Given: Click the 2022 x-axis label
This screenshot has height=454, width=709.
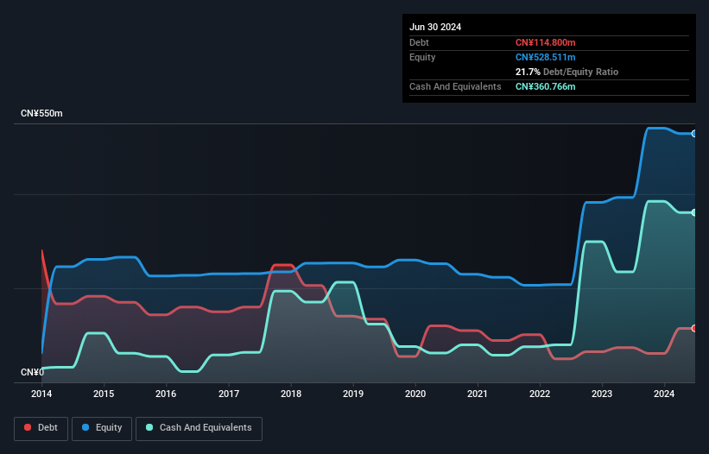Looking at the screenshot, I should click(x=540, y=394).
